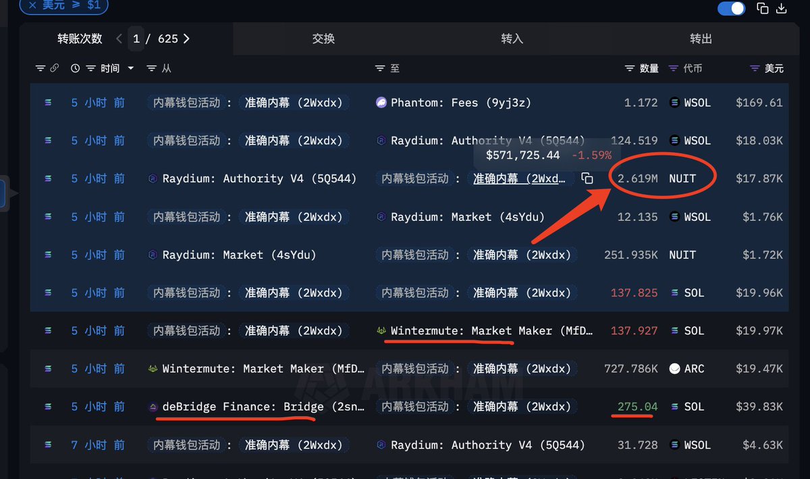Image resolution: width=810 pixels, height=479 pixels.
Task: Click the 727.786K ARC amount
Action: pos(631,369)
